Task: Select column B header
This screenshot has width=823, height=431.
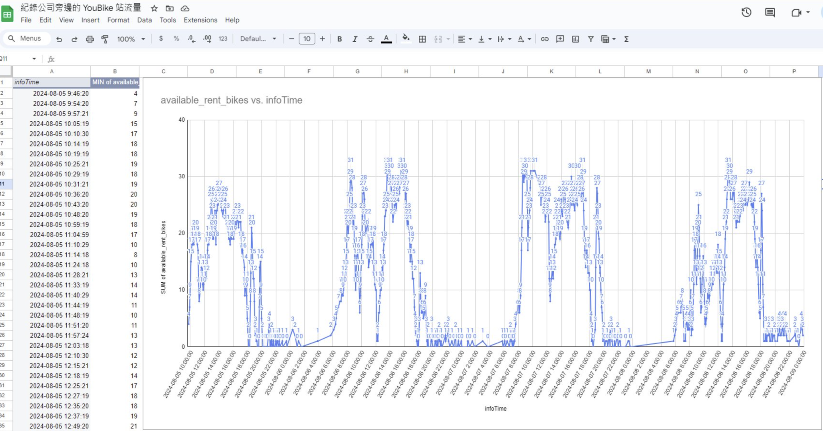Action: (x=115, y=71)
